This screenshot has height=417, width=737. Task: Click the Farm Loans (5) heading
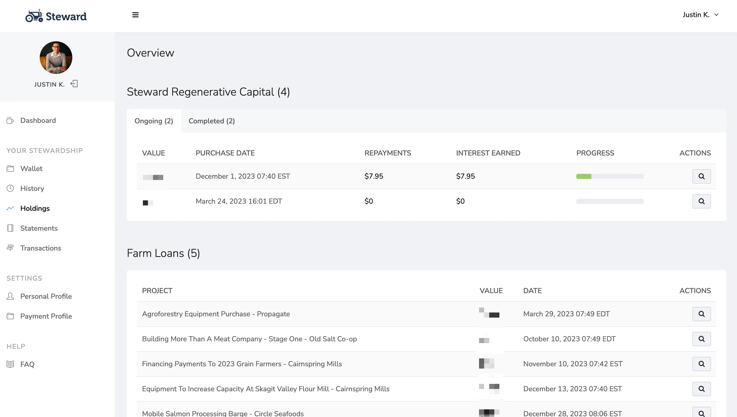coord(163,253)
